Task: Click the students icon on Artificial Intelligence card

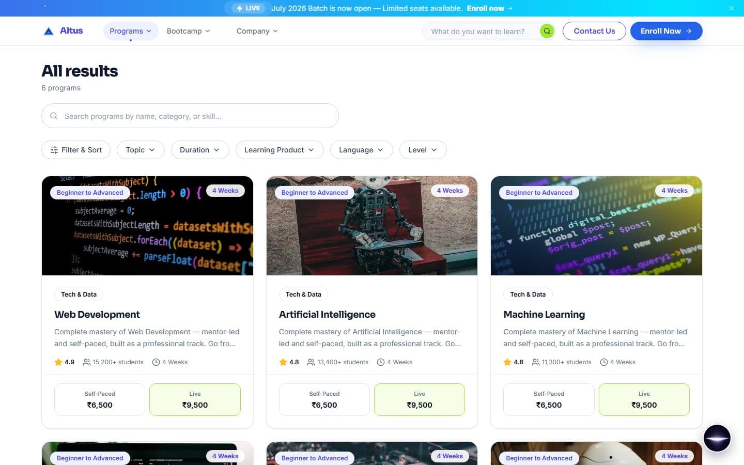Action: 311,362
